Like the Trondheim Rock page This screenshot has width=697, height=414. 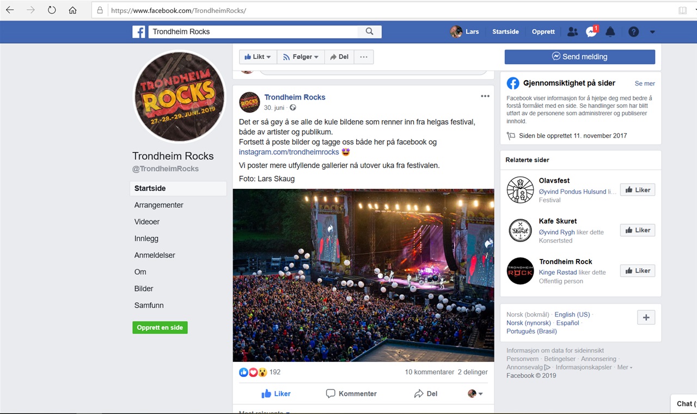click(x=638, y=270)
